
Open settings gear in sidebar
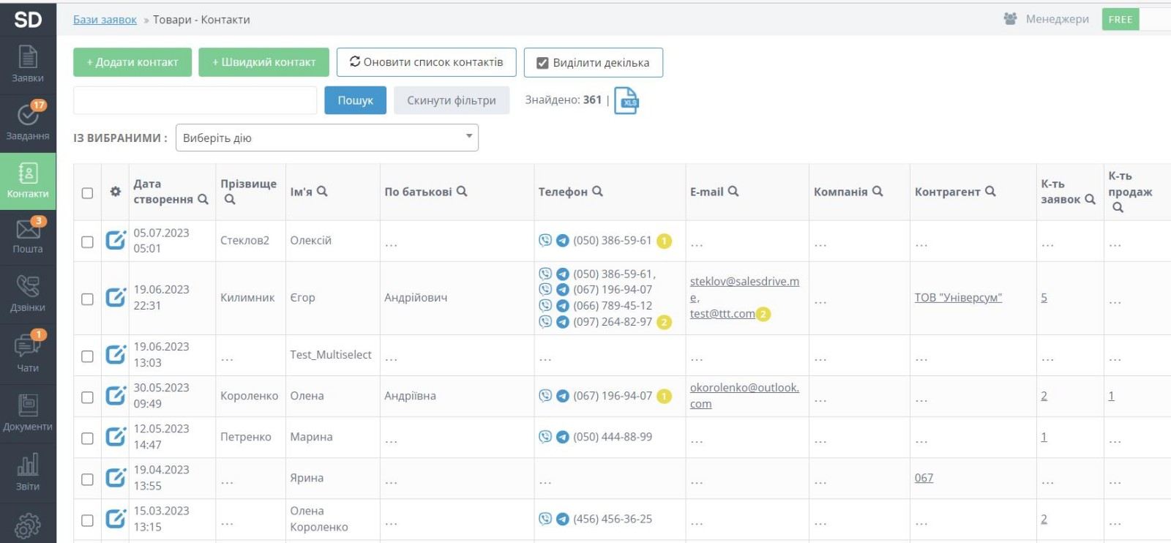click(x=28, y=525)
